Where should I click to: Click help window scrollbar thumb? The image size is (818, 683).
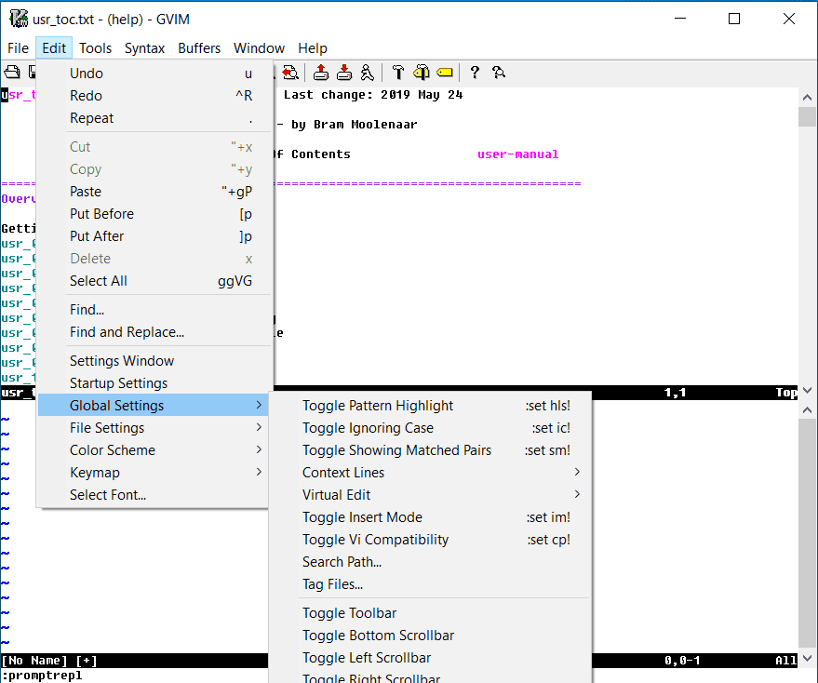pyautogui.click(x=807, y=117)
